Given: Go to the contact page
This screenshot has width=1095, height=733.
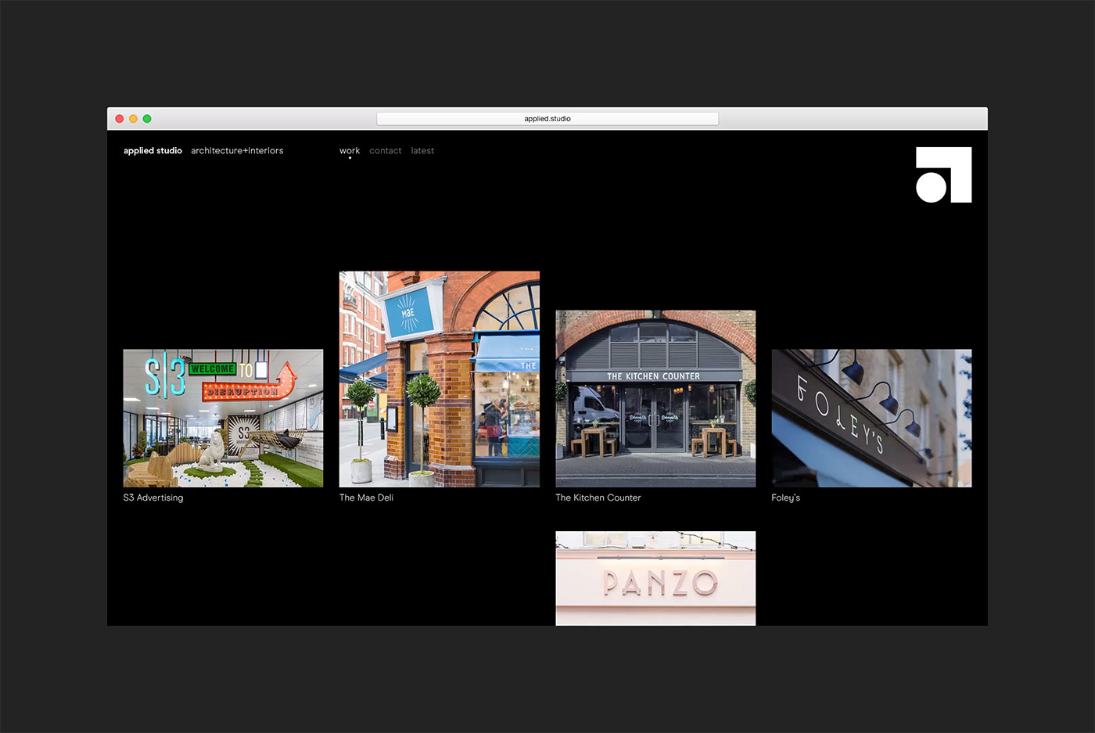Looking at the screenshot, I should point(385,150).
